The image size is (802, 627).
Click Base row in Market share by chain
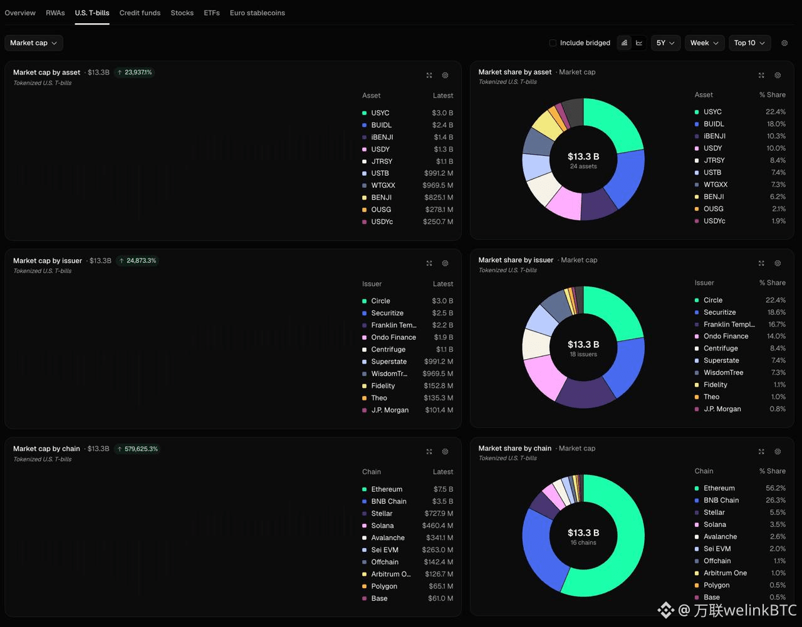click(740, 597)
